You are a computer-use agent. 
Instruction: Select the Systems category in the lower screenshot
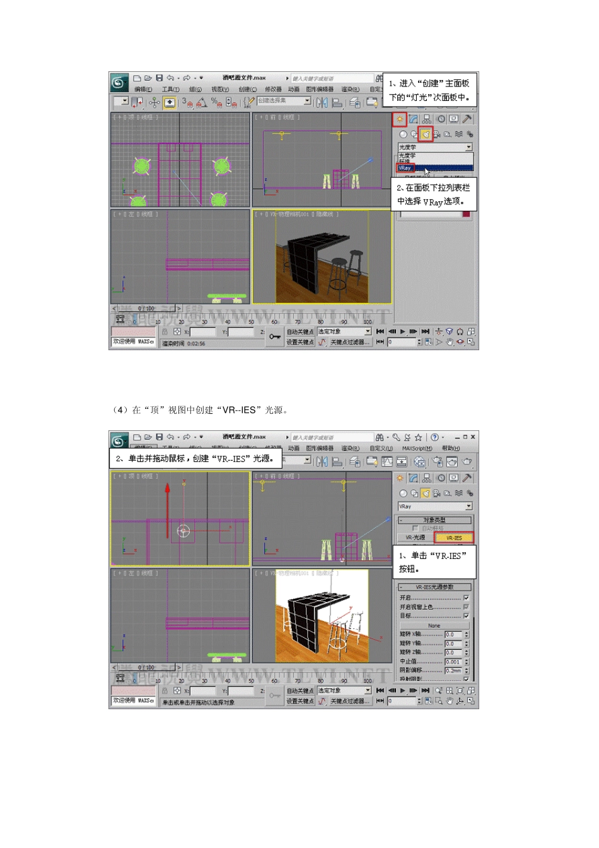469,493
